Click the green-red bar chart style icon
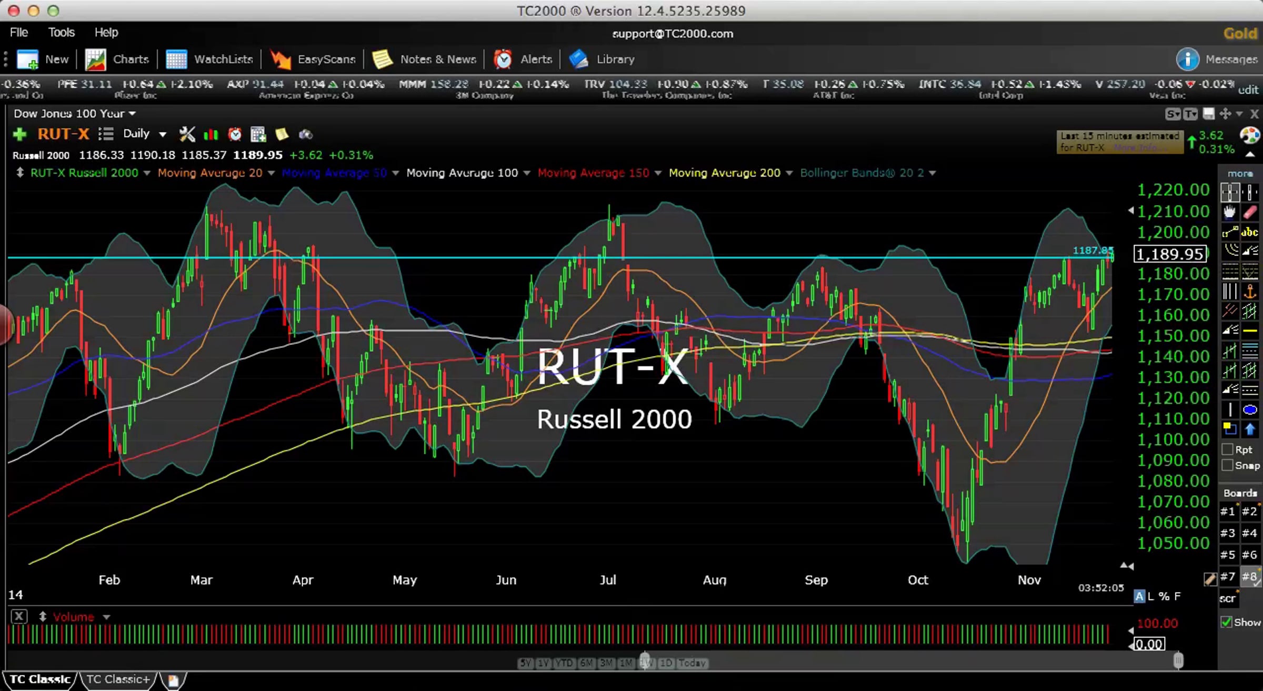This screenshot has height=691, width=1263. tap(210, 135)
